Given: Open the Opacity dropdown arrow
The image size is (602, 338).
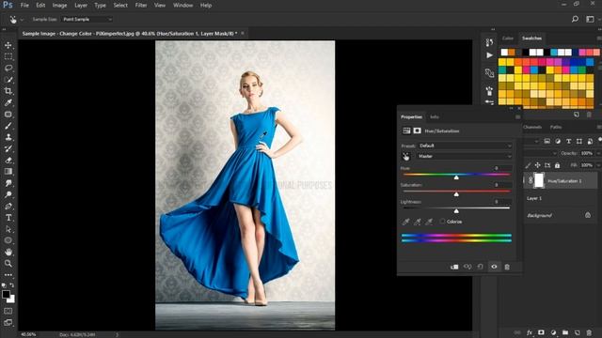Looking at the screenshot, I should pyautogui.click(x=598, y=153).
